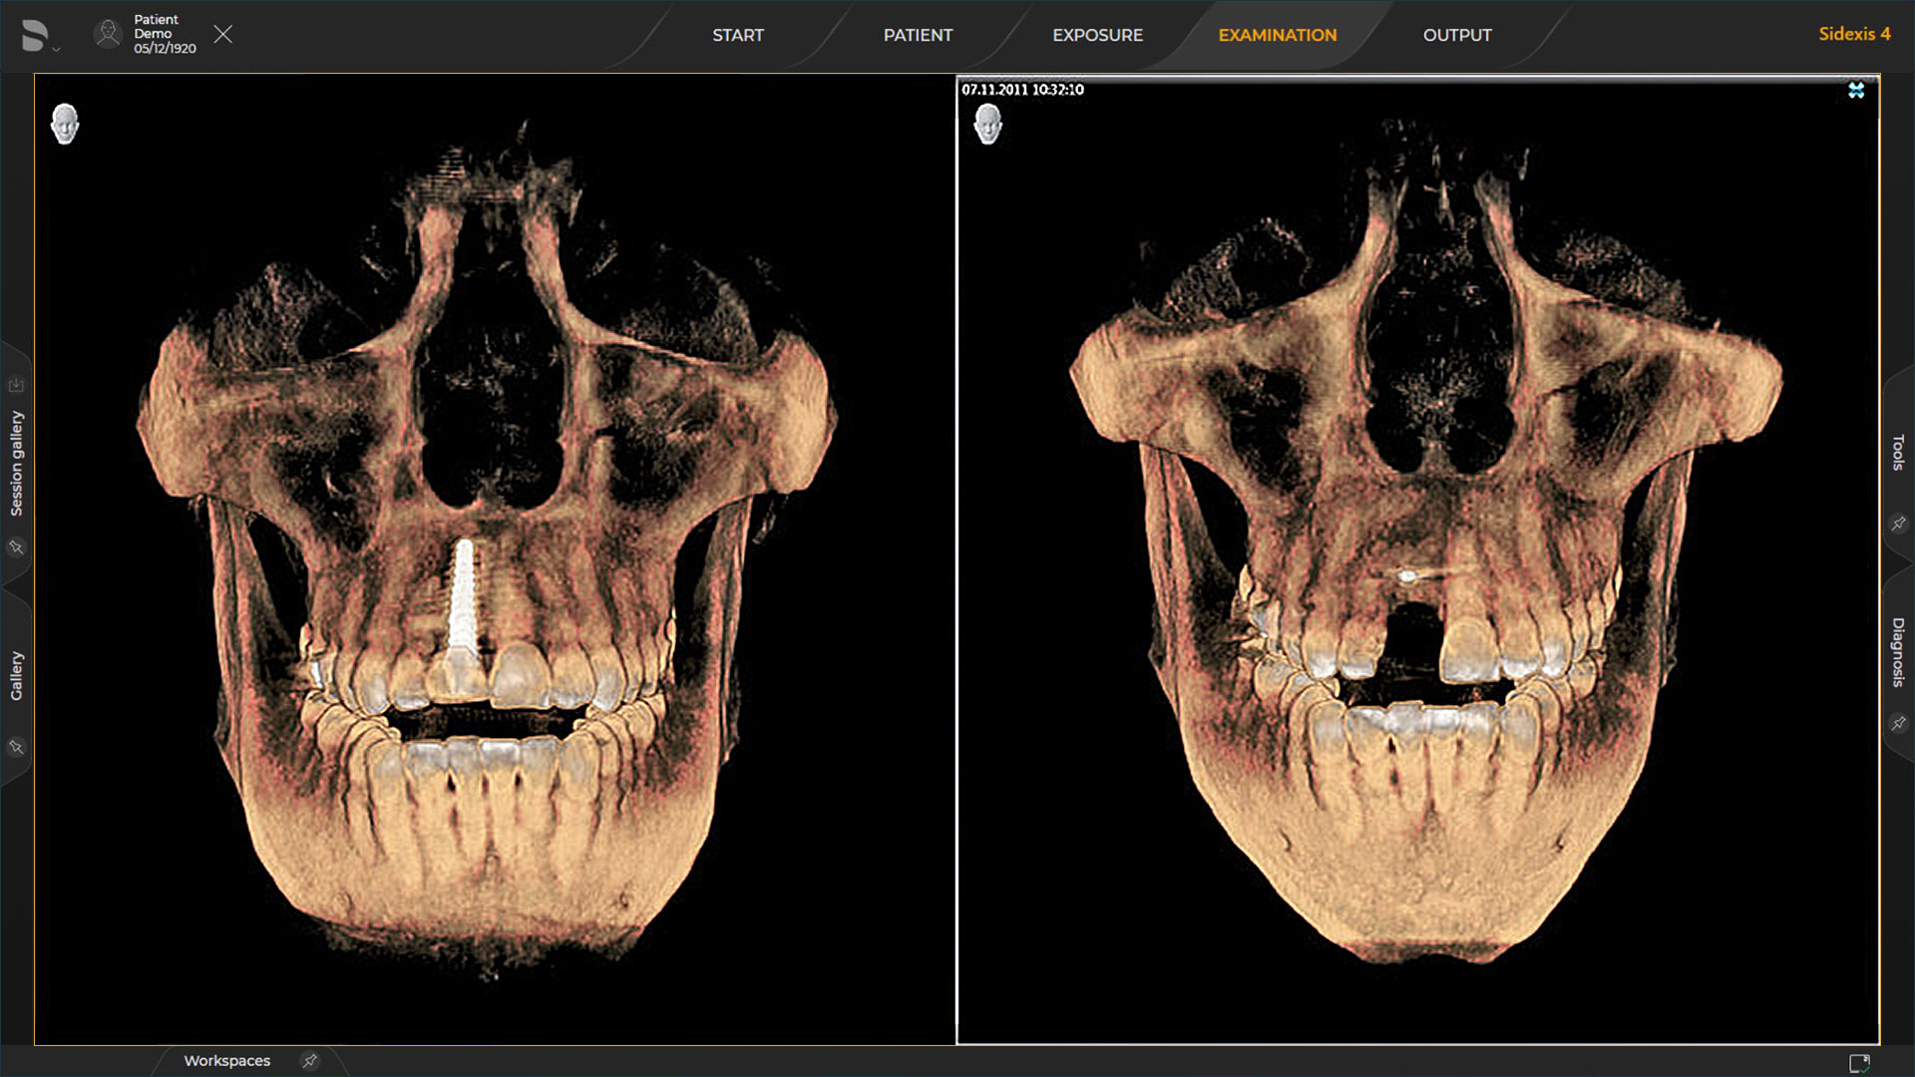1915x1077 pixels.
Task: Close the Patient Demo record with the X
Action: tap(223, 34)
